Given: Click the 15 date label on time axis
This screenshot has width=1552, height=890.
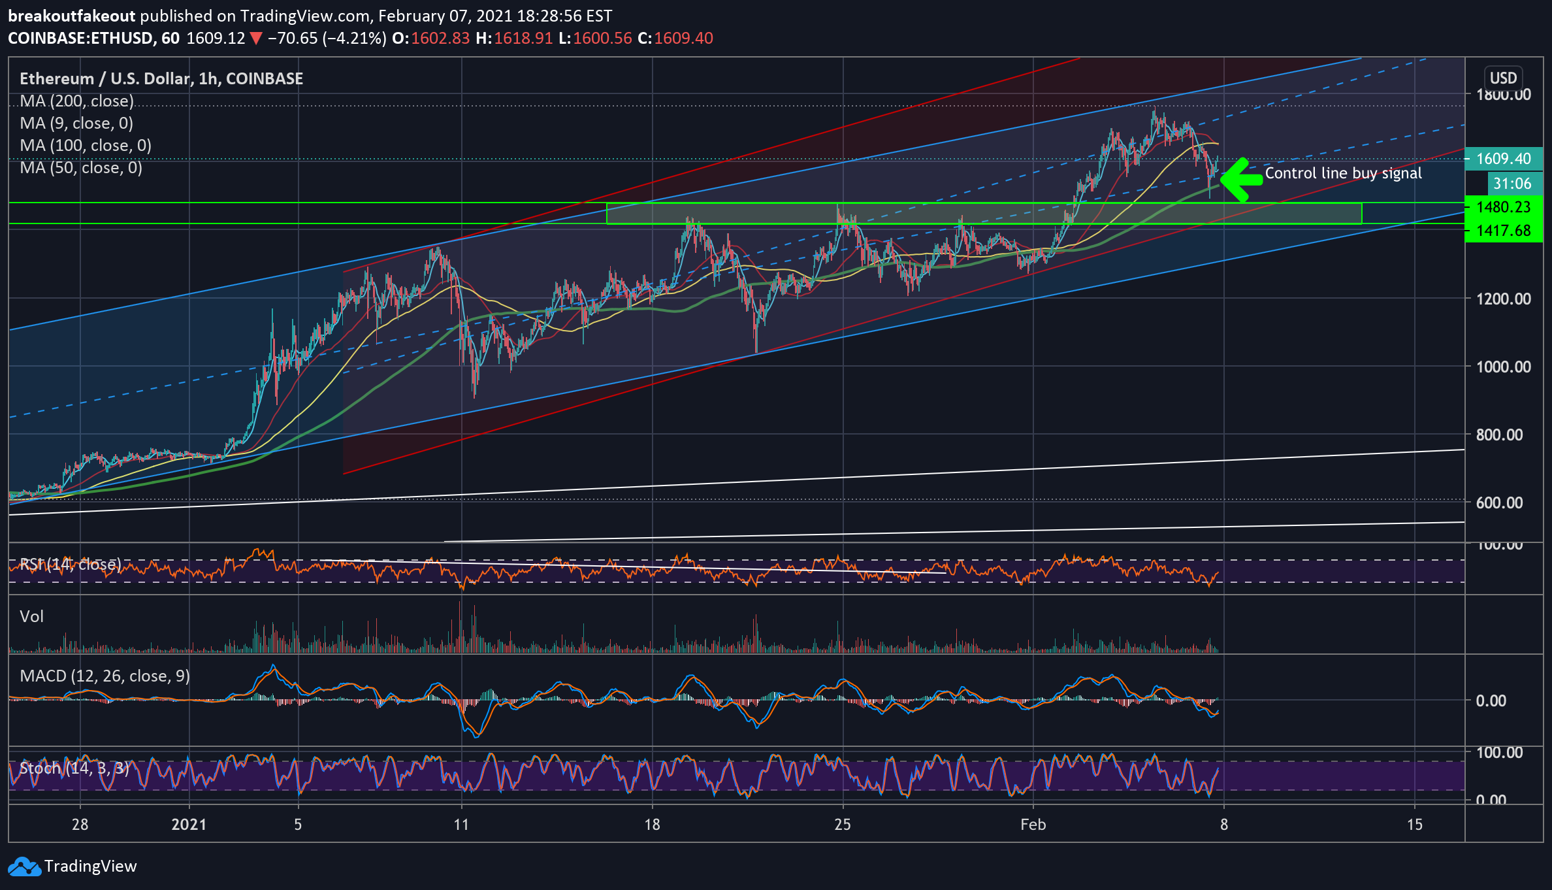Looking at the screenshot, I should [x=1415, y=825].
